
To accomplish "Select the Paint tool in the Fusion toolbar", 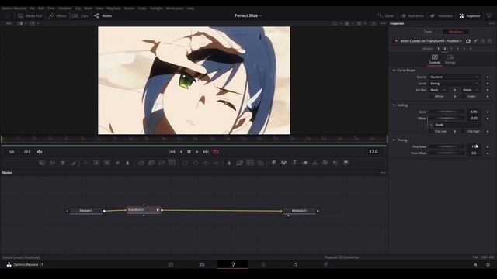I will [x=74, y=163].
